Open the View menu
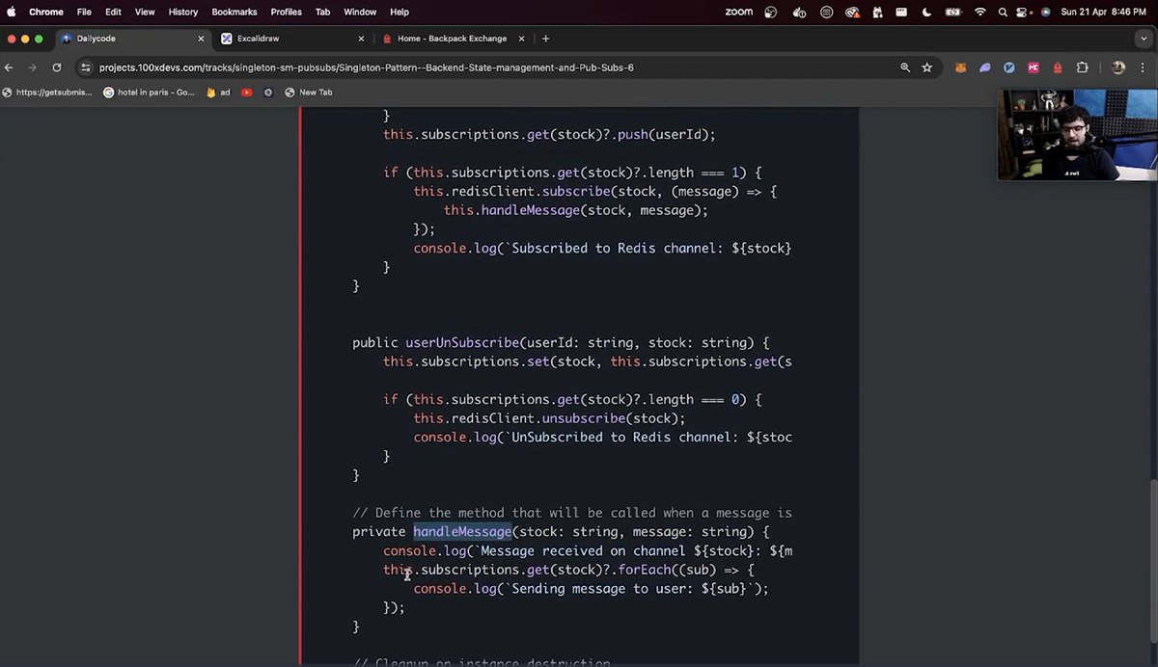 145,12
